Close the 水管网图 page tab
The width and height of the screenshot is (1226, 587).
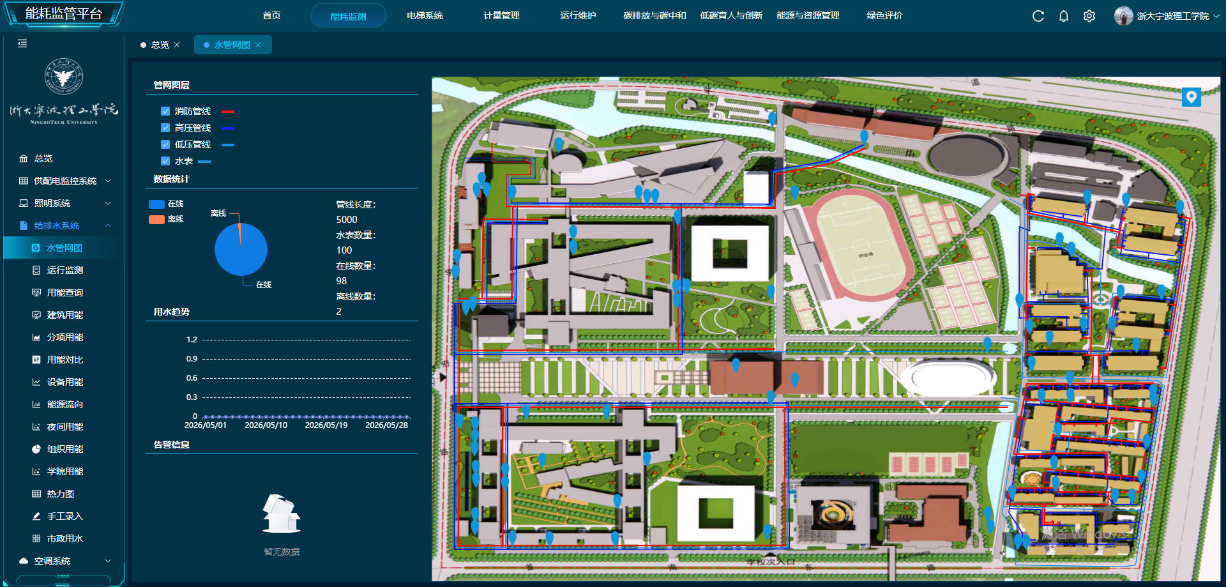258,45
